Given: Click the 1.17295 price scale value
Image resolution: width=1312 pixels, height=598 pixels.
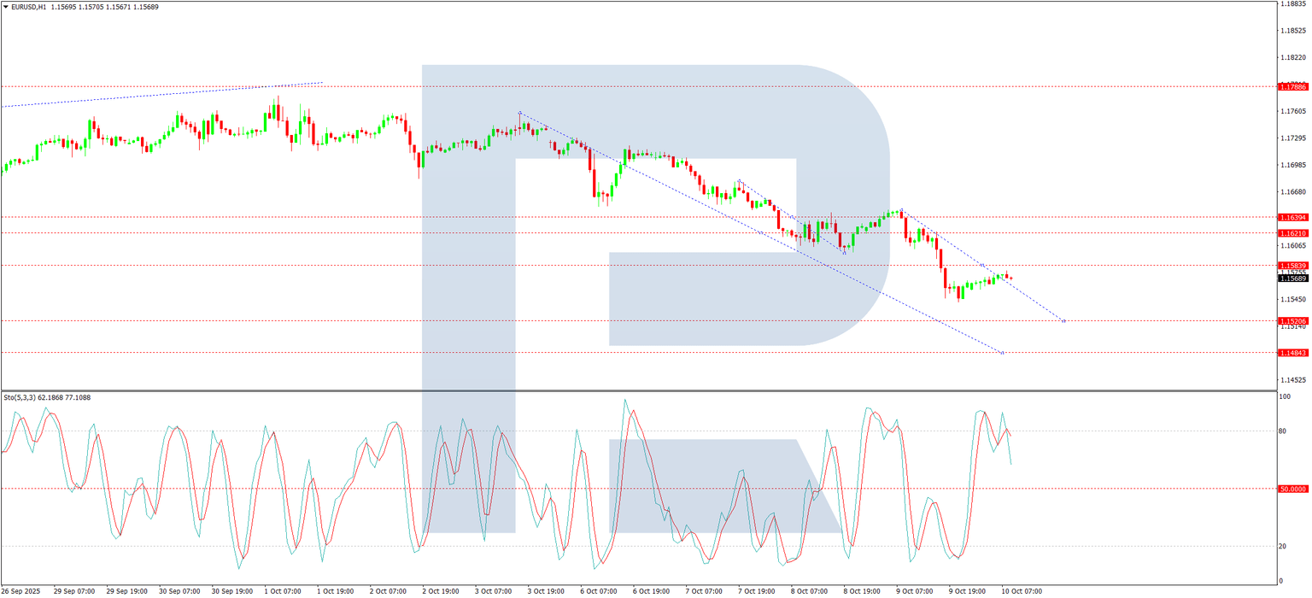Looking at the screenshot, I should coord(1293,138).
